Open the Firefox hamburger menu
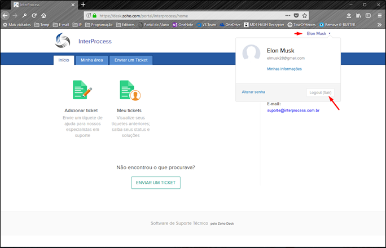 pyautogui.click(x=380, y=15)
